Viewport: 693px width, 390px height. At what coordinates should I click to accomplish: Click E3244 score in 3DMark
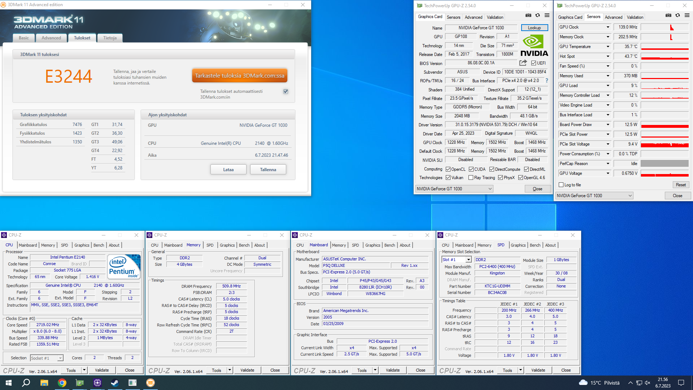(69, 76)
